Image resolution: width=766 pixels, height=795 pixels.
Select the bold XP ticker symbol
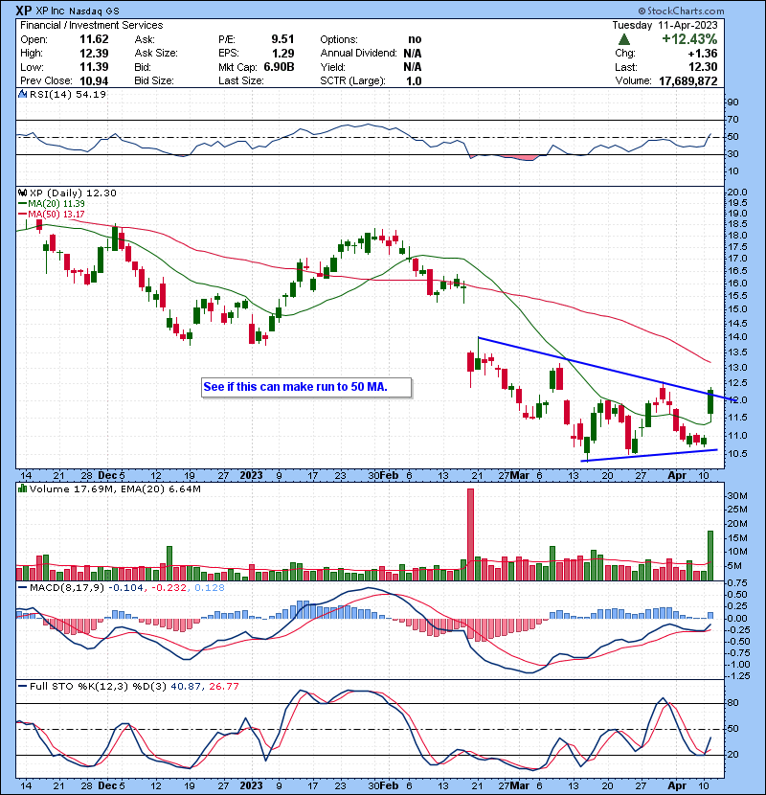pyautogui.click(x=24, y=11)
